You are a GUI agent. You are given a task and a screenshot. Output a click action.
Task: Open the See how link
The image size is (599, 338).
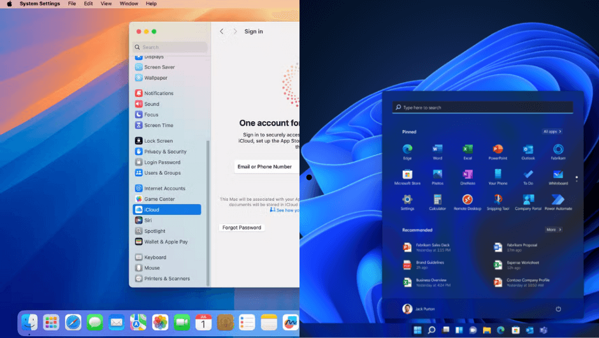[285, 210]
